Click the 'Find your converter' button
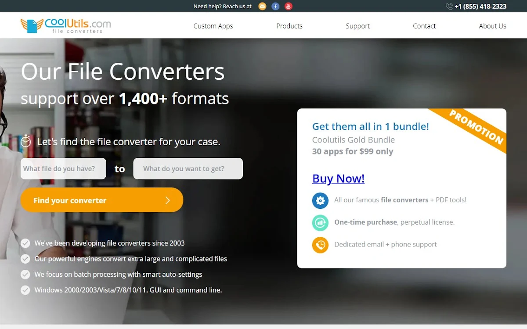 click(x=102, y=200)
